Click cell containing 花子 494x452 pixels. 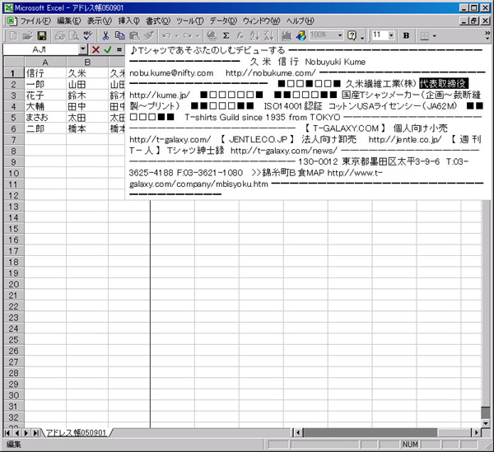click(x=45, y=96)
